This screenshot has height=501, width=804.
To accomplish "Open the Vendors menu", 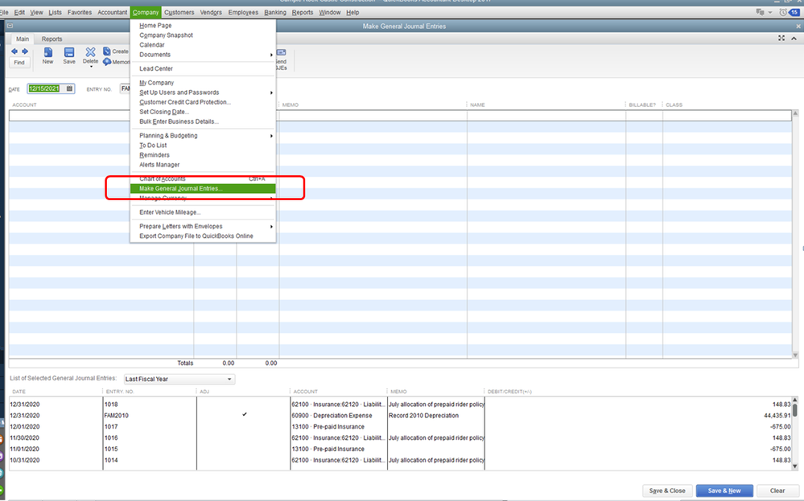I will tap(211, 12).
